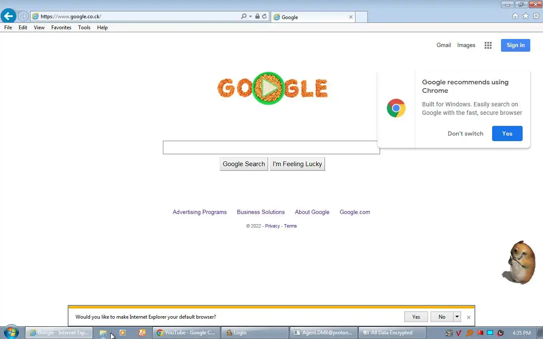Click the first system tray icon with gray picture
The width and height of the screenshot is (543, 339).
click(x=449, y=333)
